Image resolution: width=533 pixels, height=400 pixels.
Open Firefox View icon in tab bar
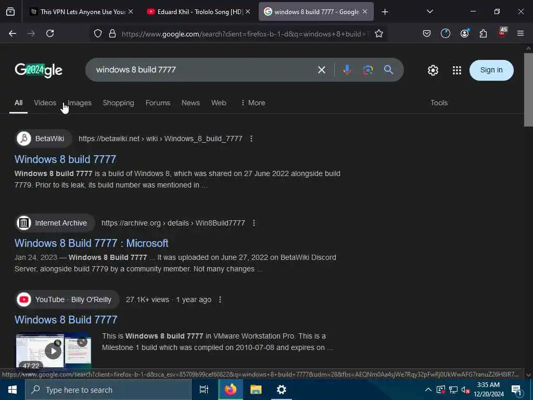[x=10, y=12]
